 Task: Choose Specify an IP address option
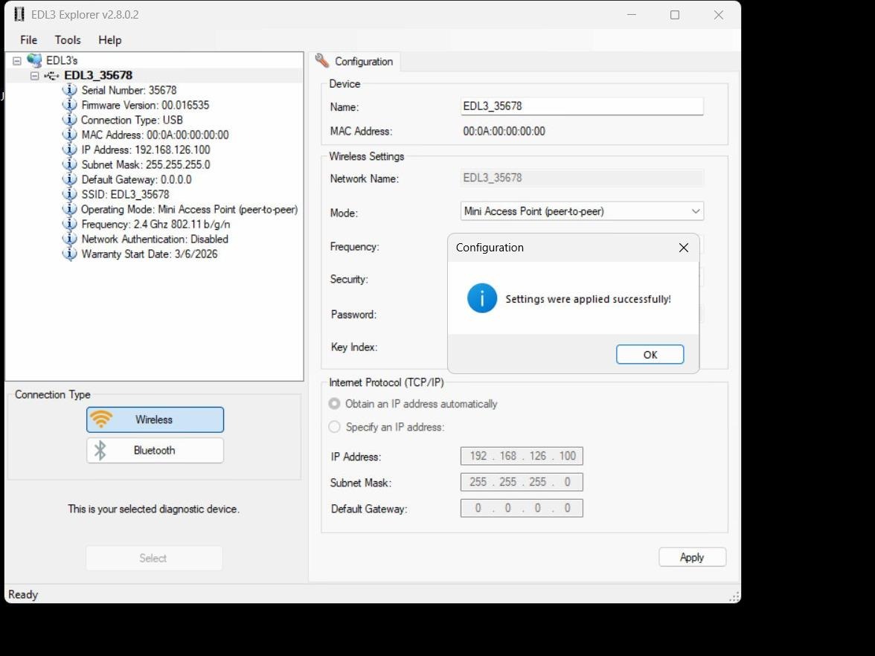[334, 427]
